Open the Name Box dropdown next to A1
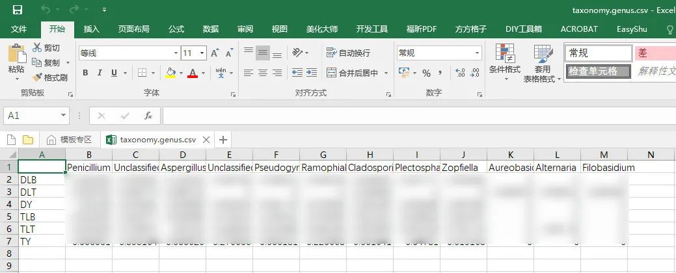This screenshot has height=273, width=676. pos(63,116)
